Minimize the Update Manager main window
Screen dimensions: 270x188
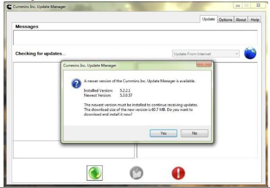click(x=238, y=5)
